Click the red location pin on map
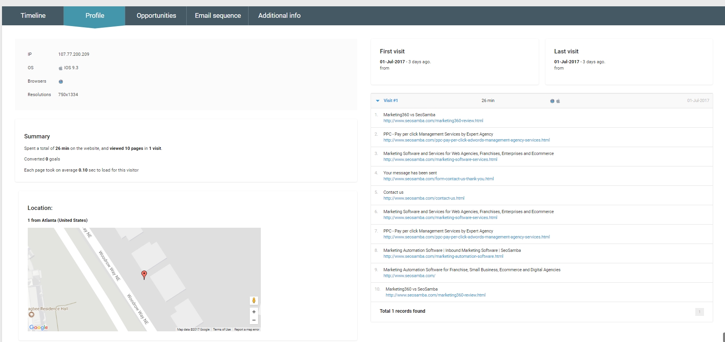 coord(144,274)
